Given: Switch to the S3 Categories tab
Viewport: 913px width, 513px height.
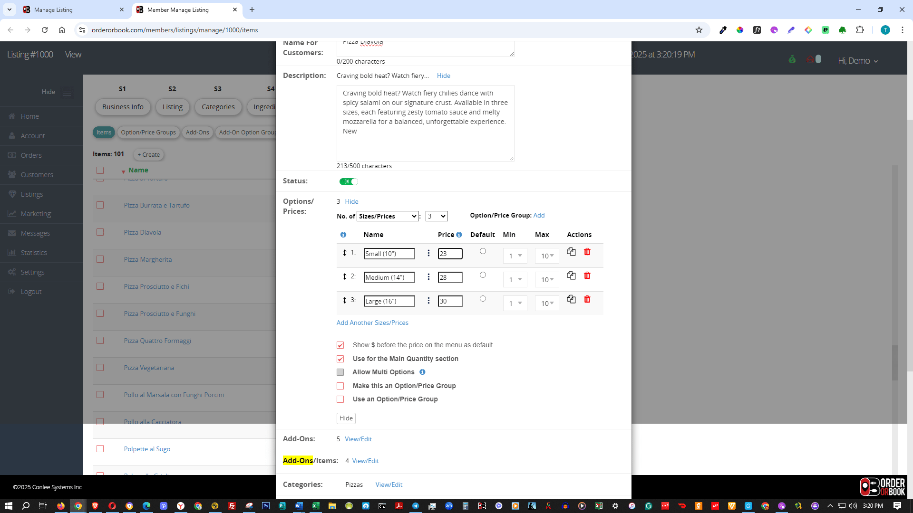Looking at the screenshot, I should pos(218,107).
